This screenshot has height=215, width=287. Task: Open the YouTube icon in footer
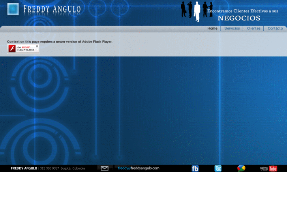tap(268, 168)
